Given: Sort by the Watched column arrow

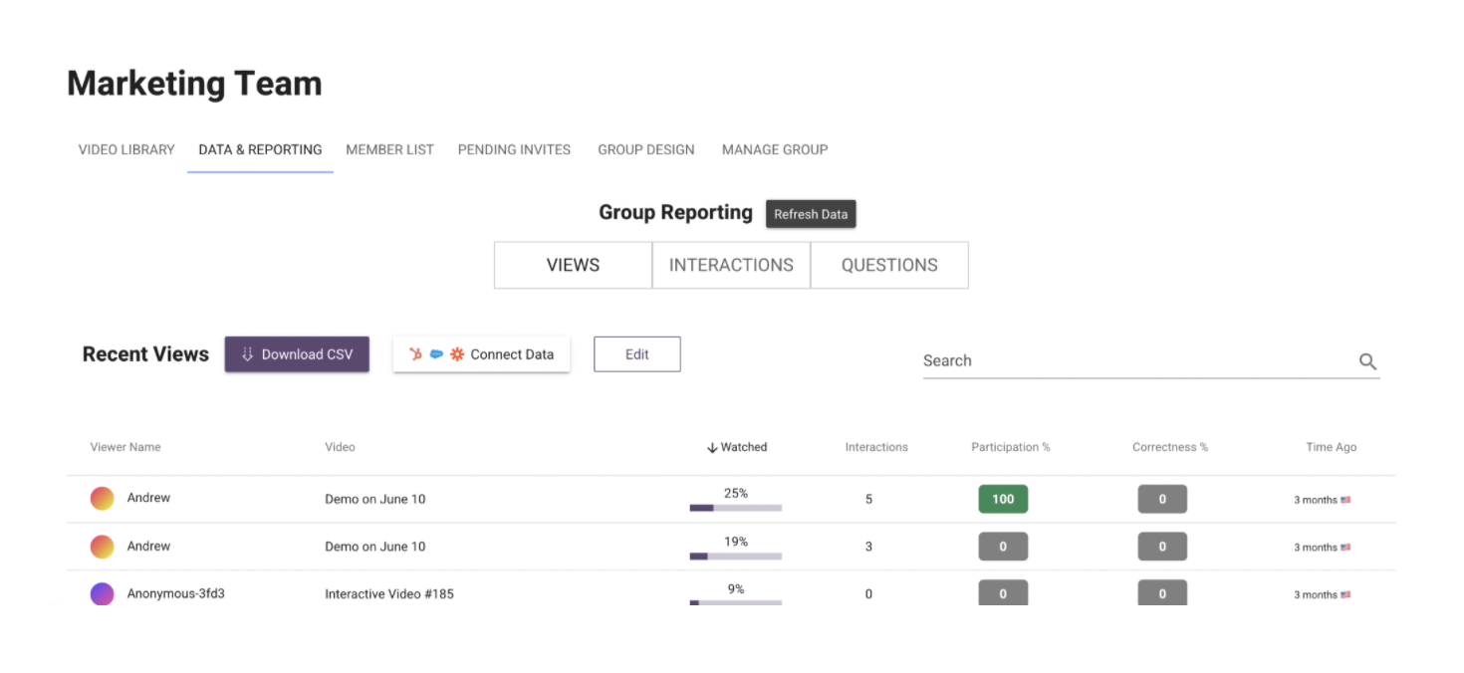Looking at the screenshot, I should [712, 448].
